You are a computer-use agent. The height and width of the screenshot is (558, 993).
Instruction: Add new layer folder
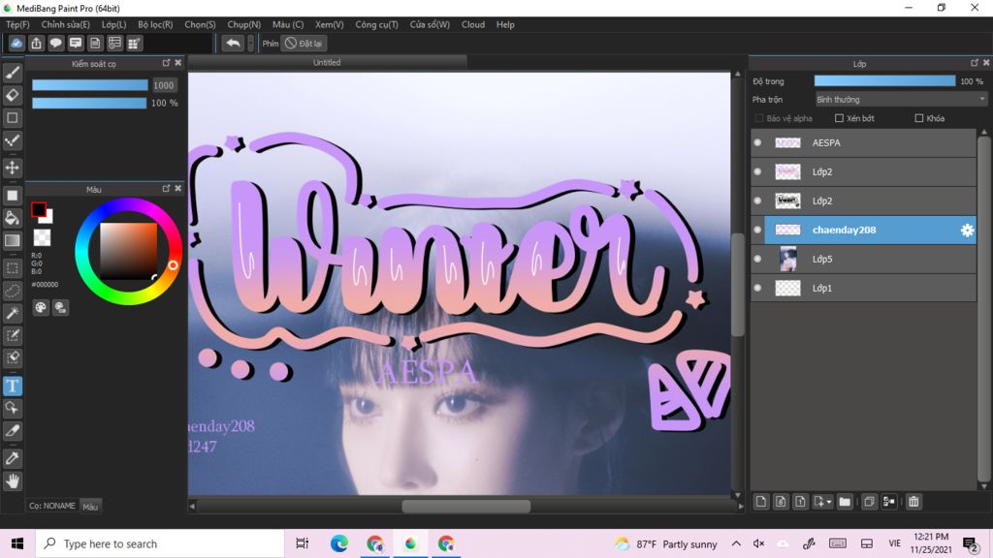pyautogui.click(x=845, y=502)
